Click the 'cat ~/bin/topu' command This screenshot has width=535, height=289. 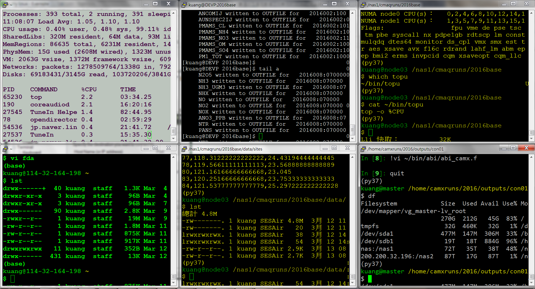tap(396, 104)
